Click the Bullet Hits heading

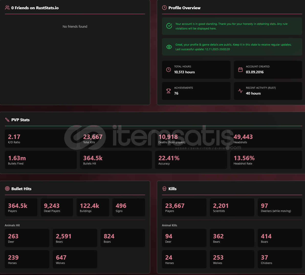click(21, 189)
